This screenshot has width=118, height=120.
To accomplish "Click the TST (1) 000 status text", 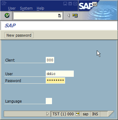I will 63,114.
